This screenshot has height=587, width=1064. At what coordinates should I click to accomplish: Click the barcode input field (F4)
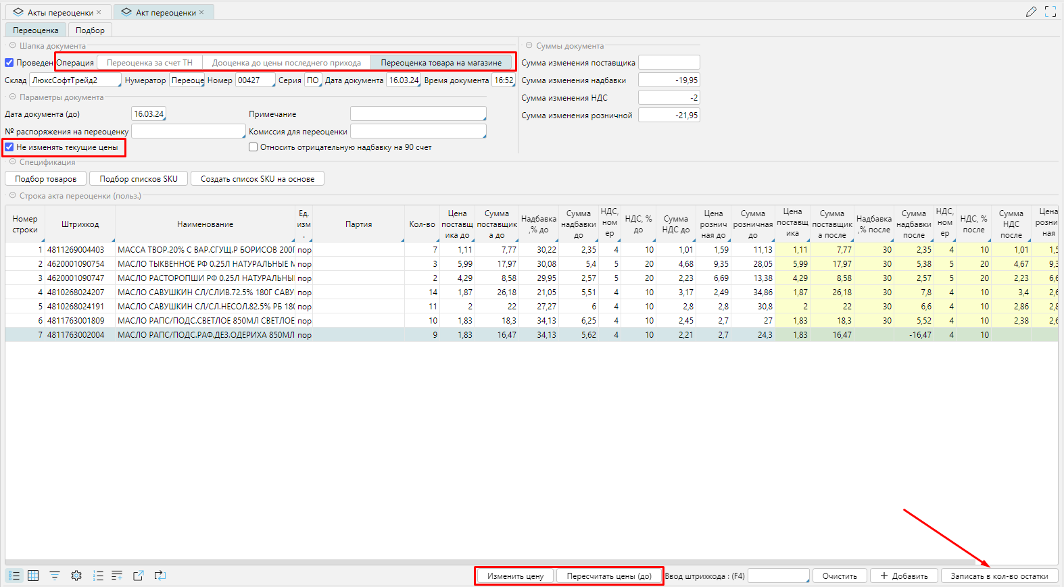tap(777, 576)
